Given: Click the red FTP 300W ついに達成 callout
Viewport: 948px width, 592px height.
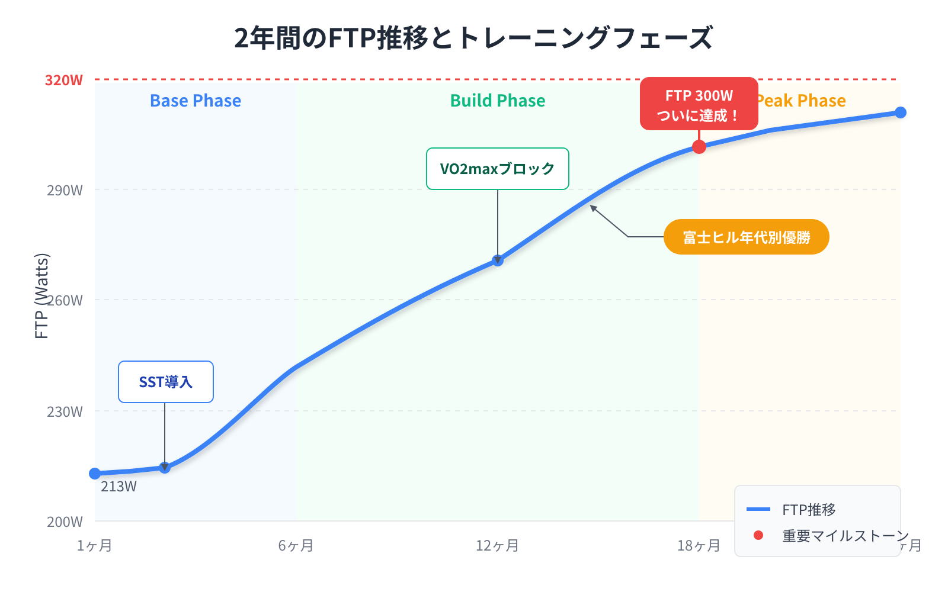Looking at the screenshot, I should [699, 104].
